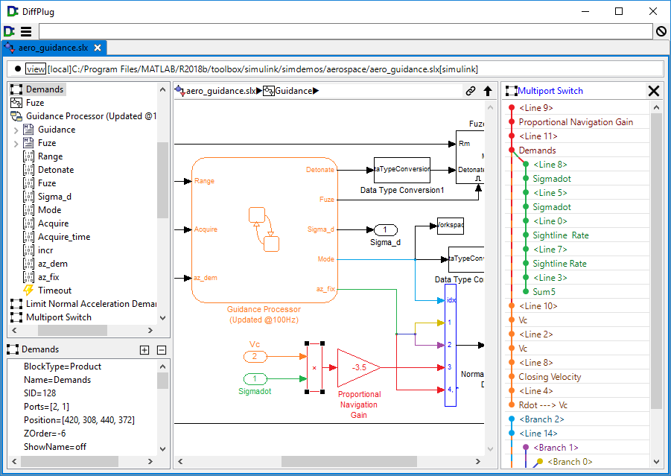
Task: Select the az_dem data item
Action: pyautogui.click(x=53, y=264)
